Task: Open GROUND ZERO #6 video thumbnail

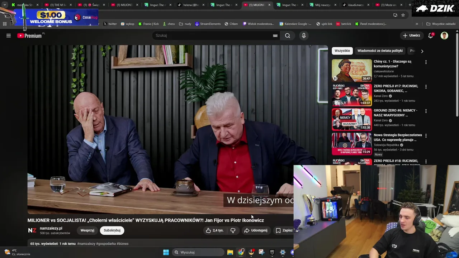Action: coord(352,119)
